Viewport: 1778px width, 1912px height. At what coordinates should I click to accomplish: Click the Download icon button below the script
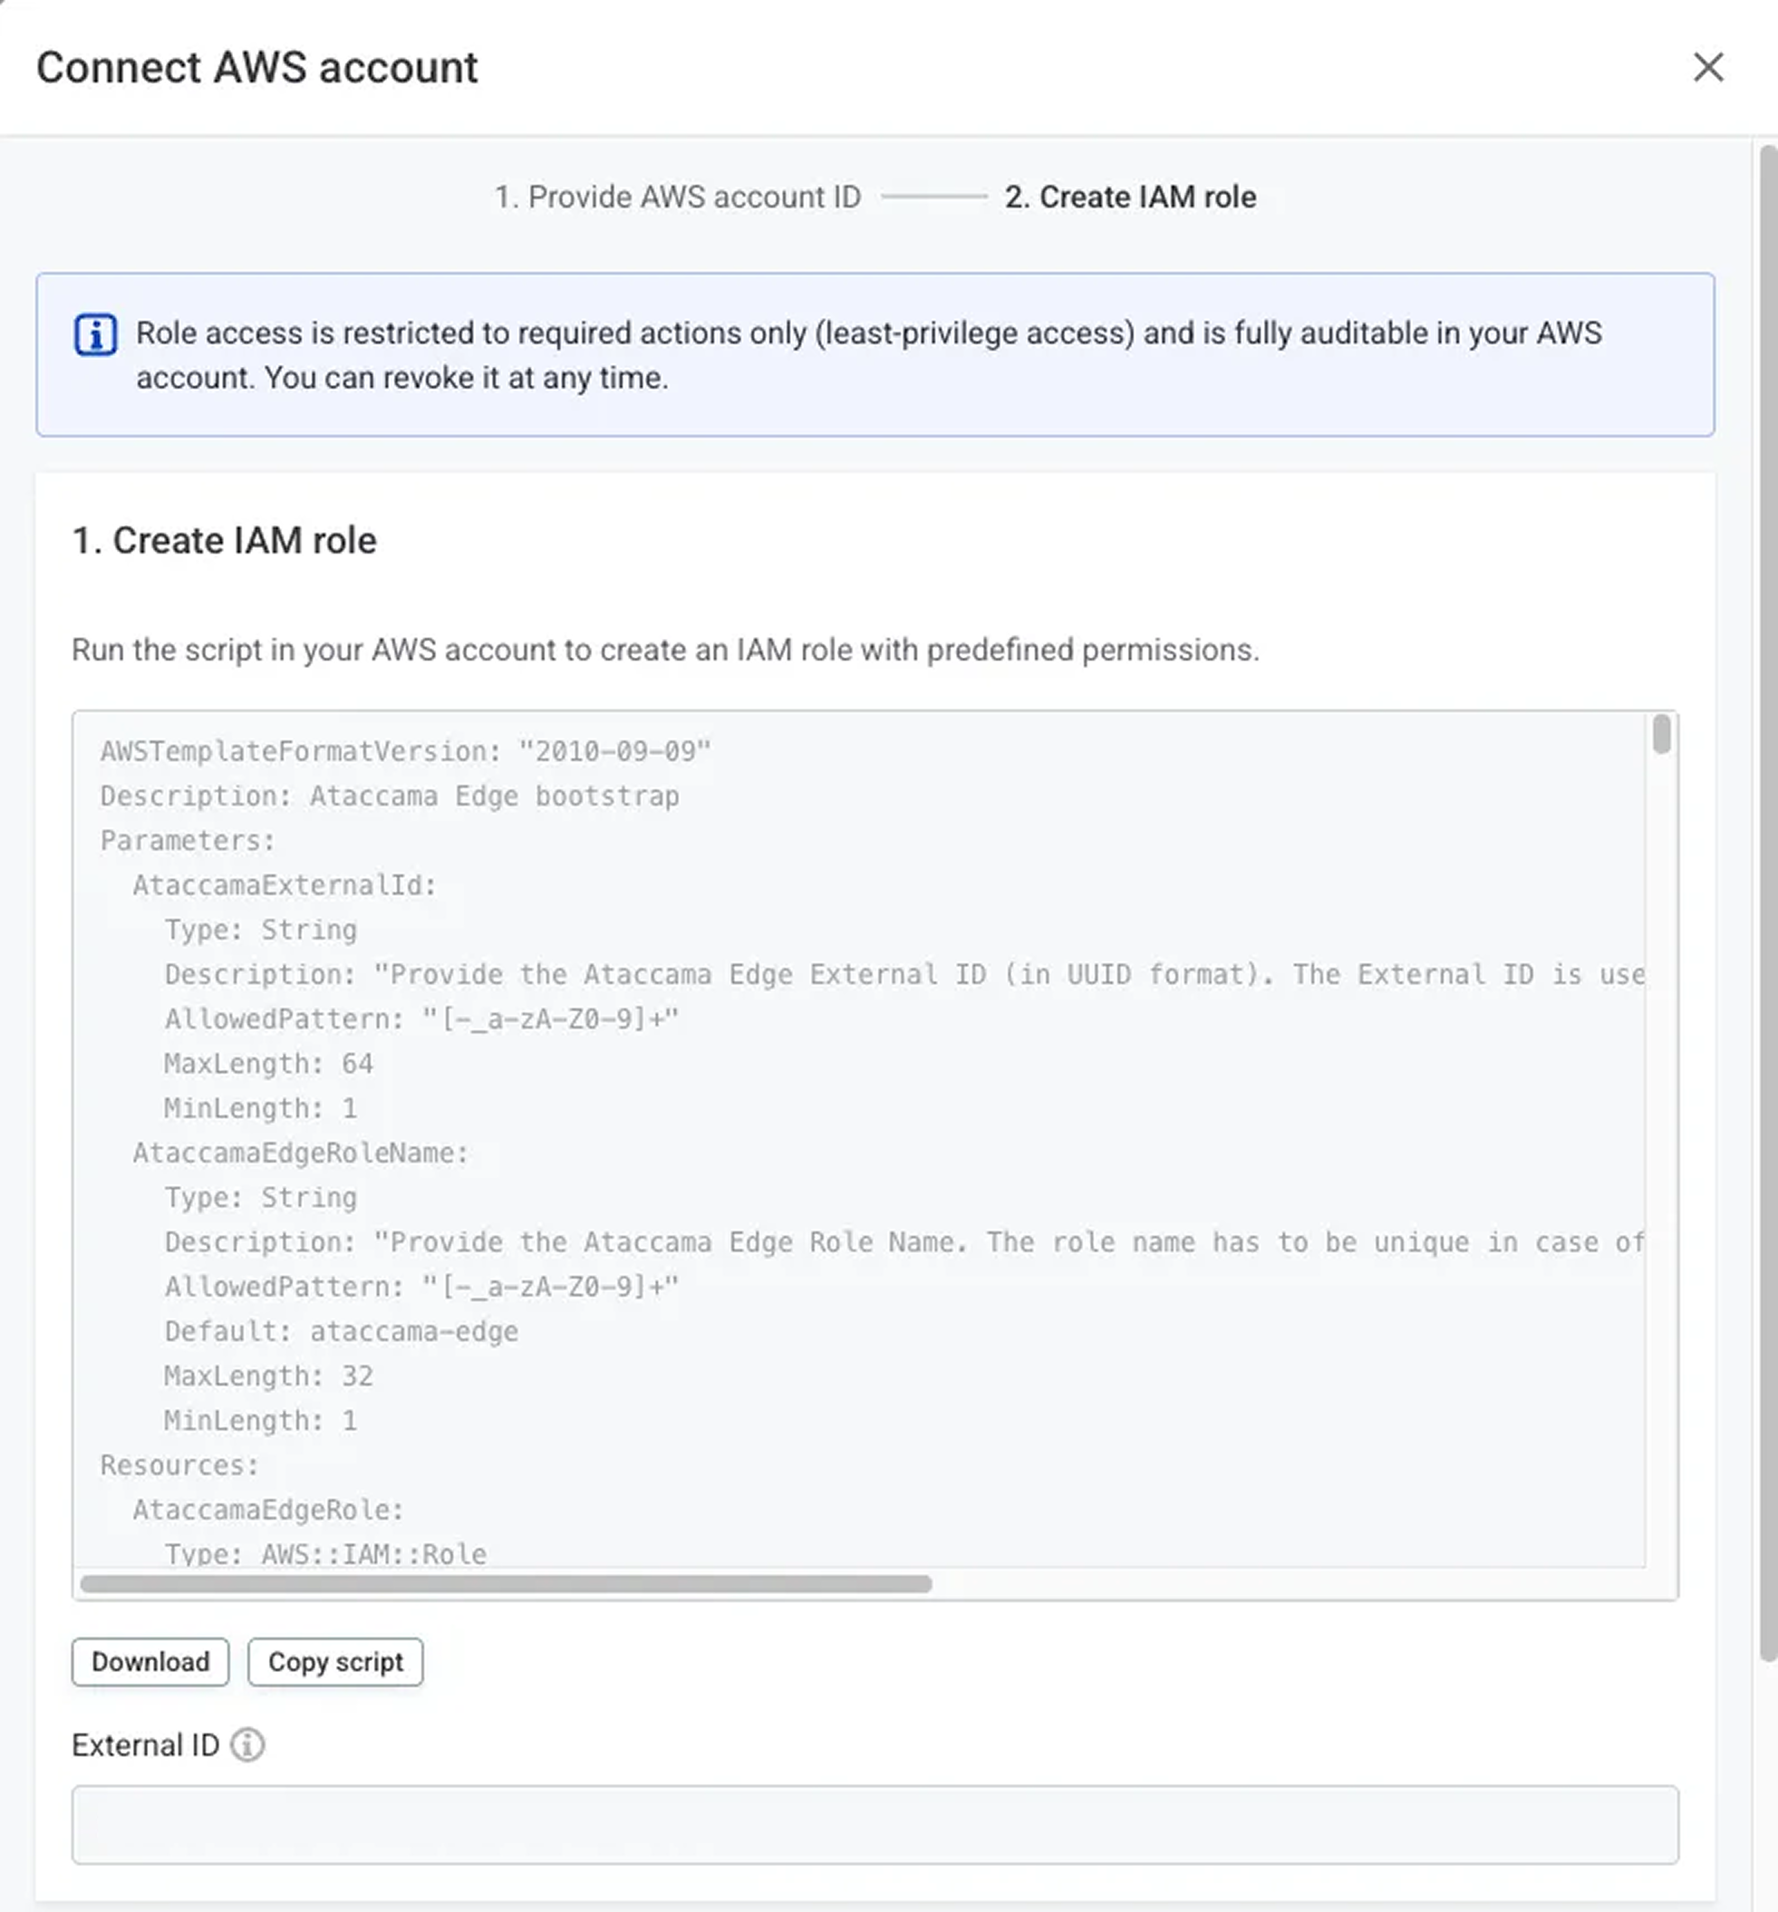(x=150, y=1661)
